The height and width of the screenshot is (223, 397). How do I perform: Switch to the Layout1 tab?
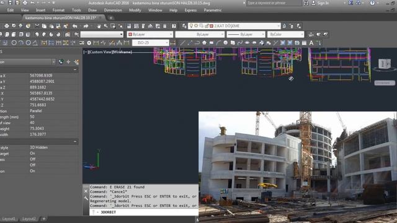pyautogui.click(x=9, y=219)
